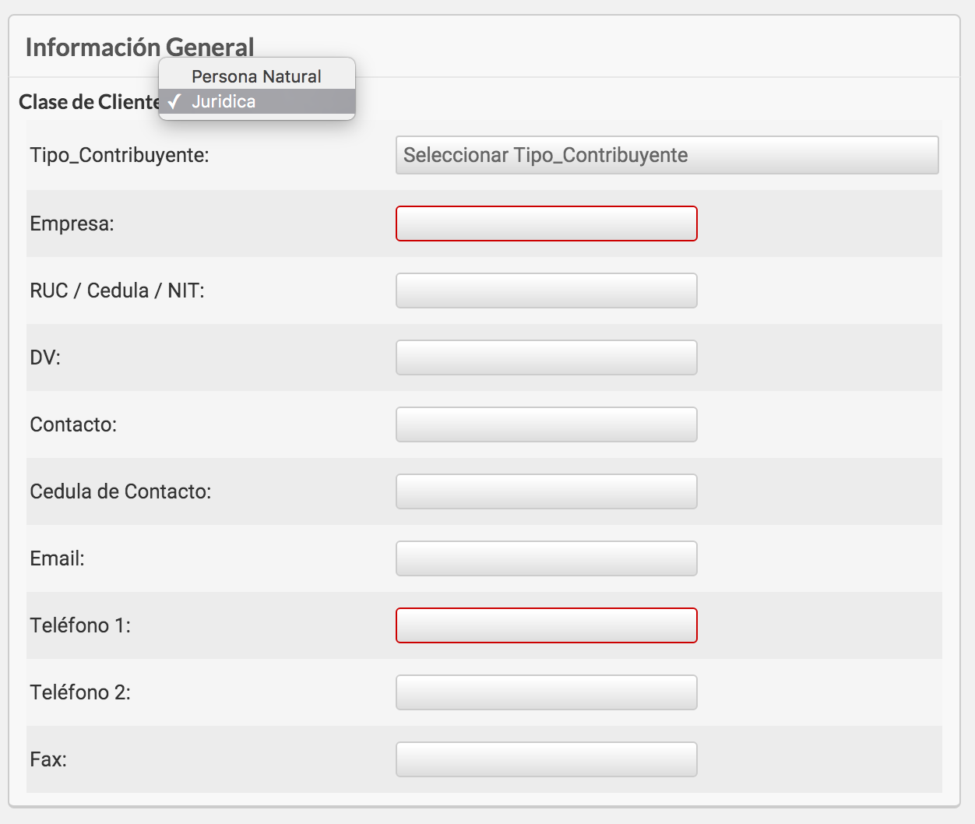975x824 pixels.
Task: Click the Teléfono 1 label
Action: (x=80, y=625)
